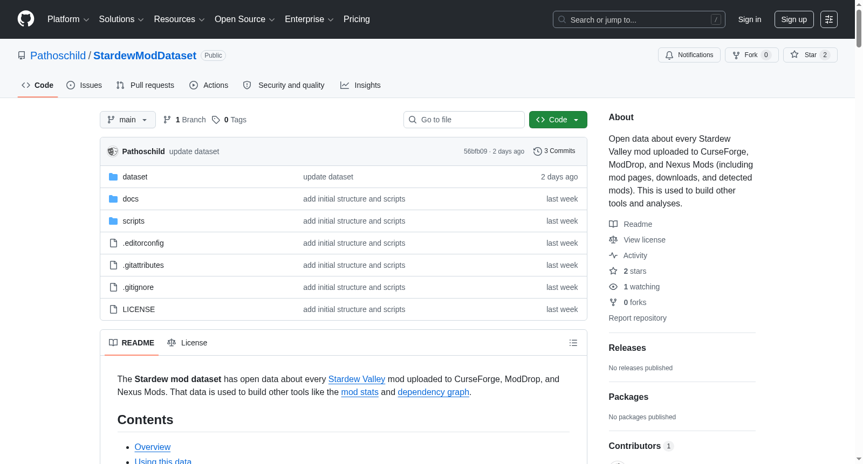
Task: Click the repository book icon beside Pathoschild
Action: coord(22,56)
